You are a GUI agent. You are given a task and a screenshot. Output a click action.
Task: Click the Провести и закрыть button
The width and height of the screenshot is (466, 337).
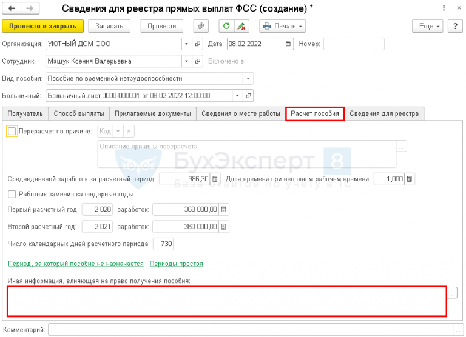coord(43,26)
